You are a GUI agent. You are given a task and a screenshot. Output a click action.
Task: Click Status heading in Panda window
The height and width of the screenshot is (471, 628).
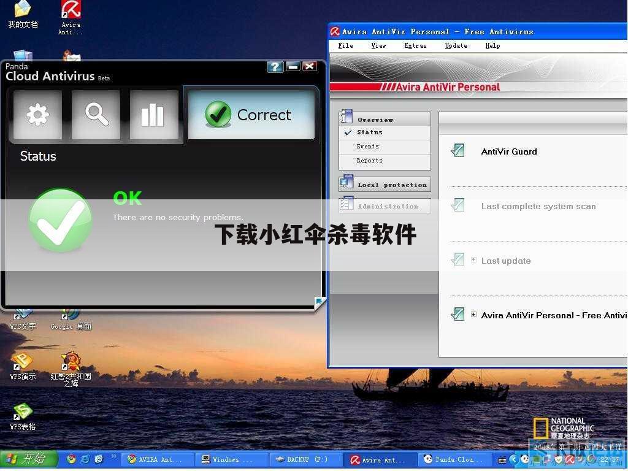click(38, 156)
